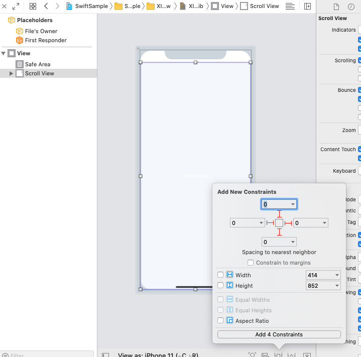Open the Scroll View breadcrumb item

pos(260,6)
